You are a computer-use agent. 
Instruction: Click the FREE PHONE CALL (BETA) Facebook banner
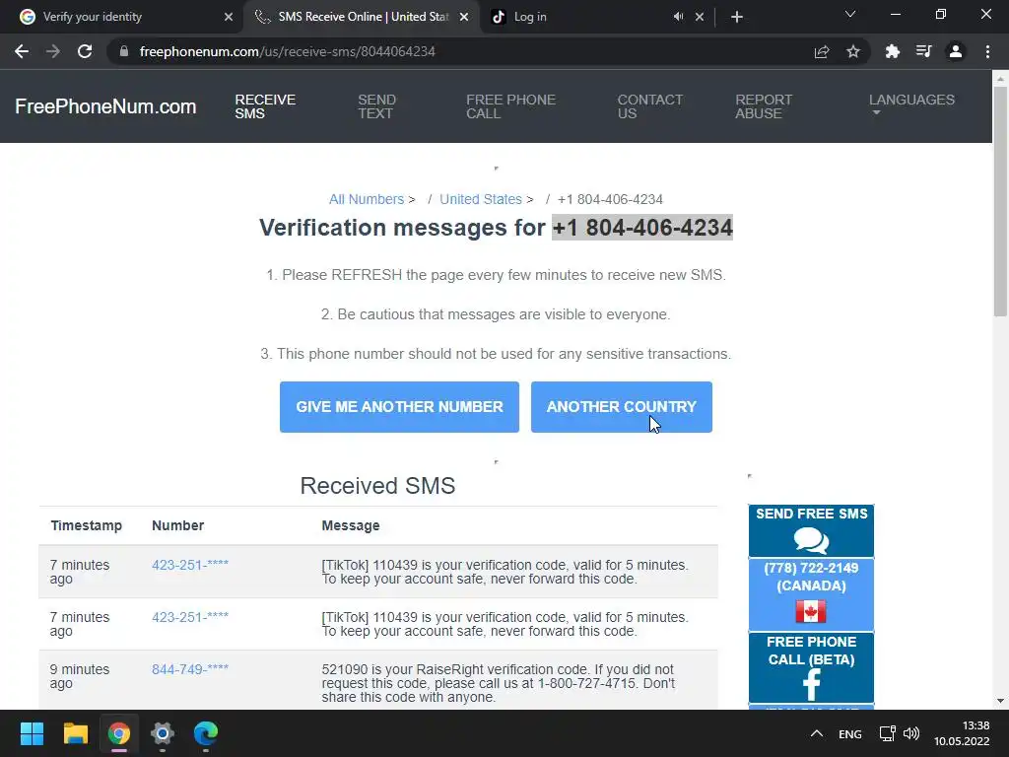(811, 667)
